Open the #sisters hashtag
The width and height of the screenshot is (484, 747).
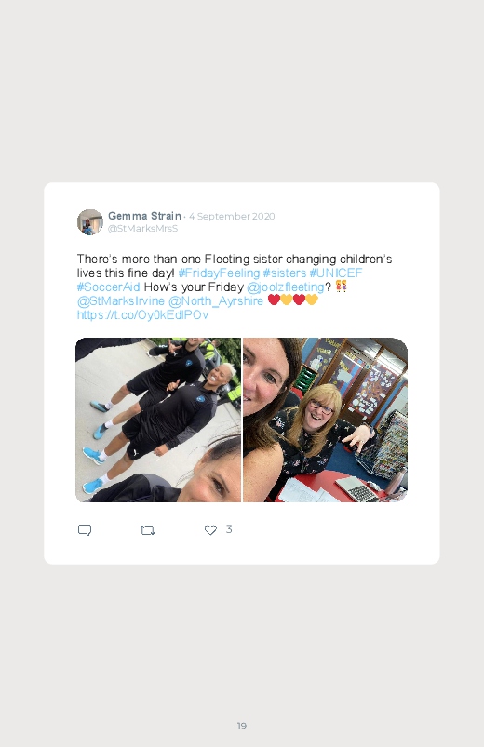click(x=285, y=273)
